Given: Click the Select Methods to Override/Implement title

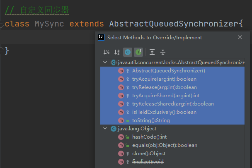Looking at the screenshot, I should tap(155, 38).
